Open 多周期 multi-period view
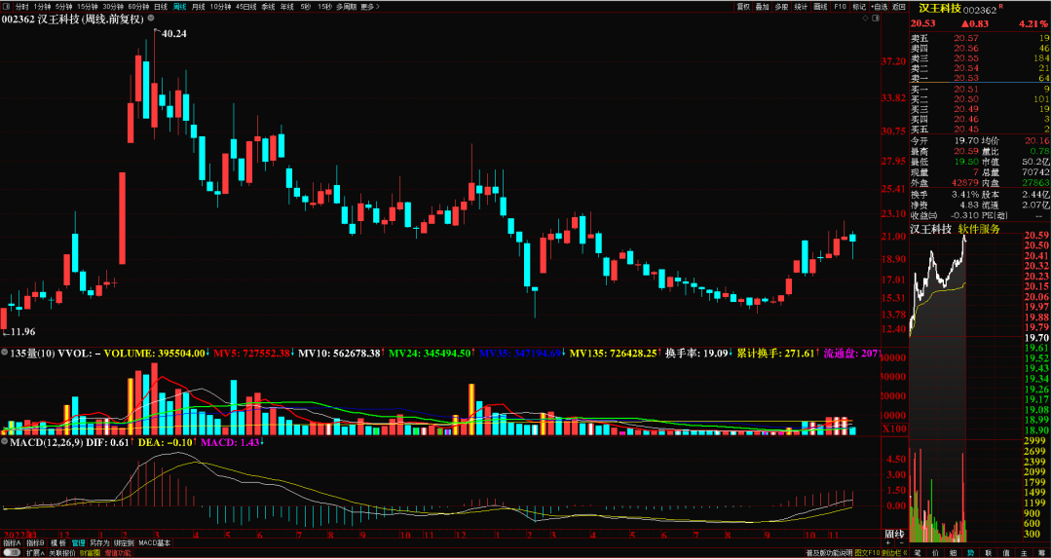 coord(346,6)
